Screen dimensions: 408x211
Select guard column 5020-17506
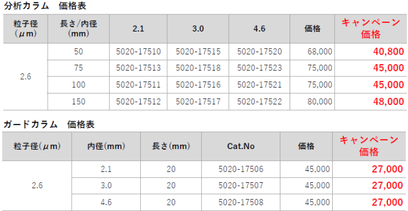[x=241, y=169]
